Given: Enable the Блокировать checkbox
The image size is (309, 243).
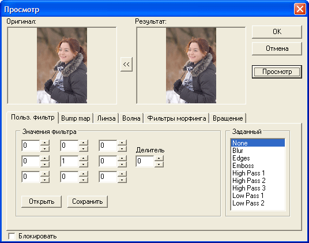Looking at the screenshot, I should click(12, 236).
